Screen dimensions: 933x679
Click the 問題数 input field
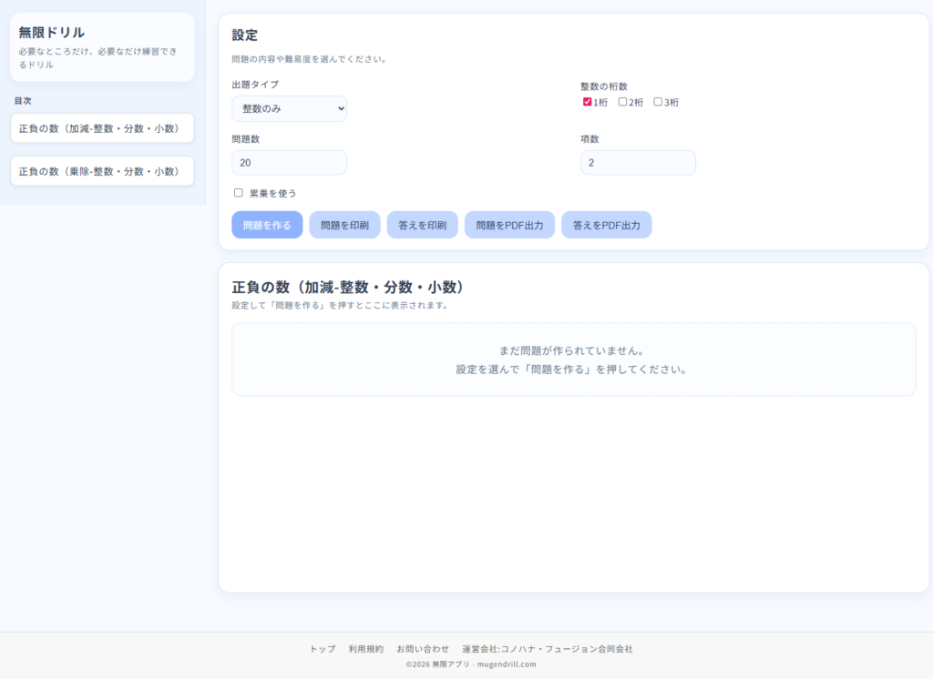(x=289, y=163)
